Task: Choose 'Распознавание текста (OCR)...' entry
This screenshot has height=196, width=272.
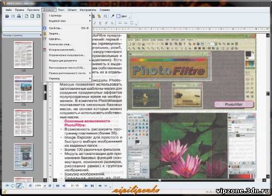Action: tap(67, 68)
